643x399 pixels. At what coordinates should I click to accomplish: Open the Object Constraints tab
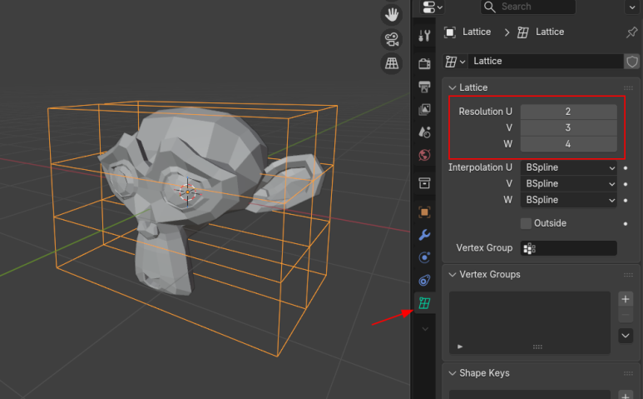(x=424, y=281)
